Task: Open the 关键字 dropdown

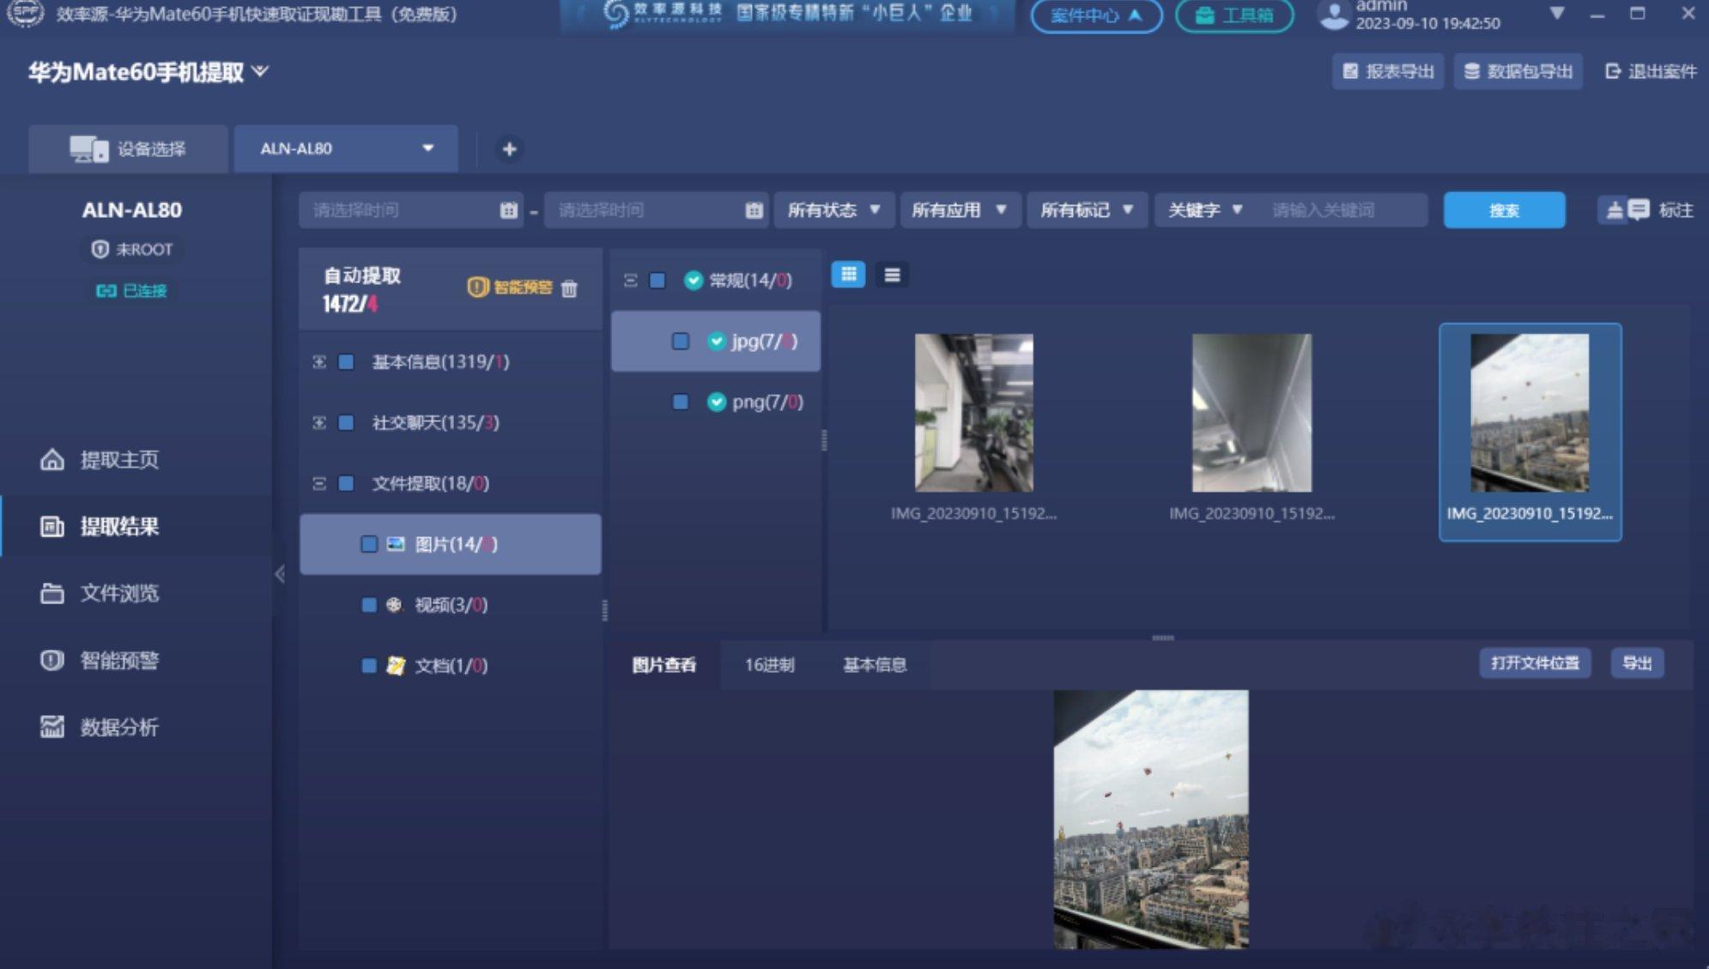Action: 1205,210
